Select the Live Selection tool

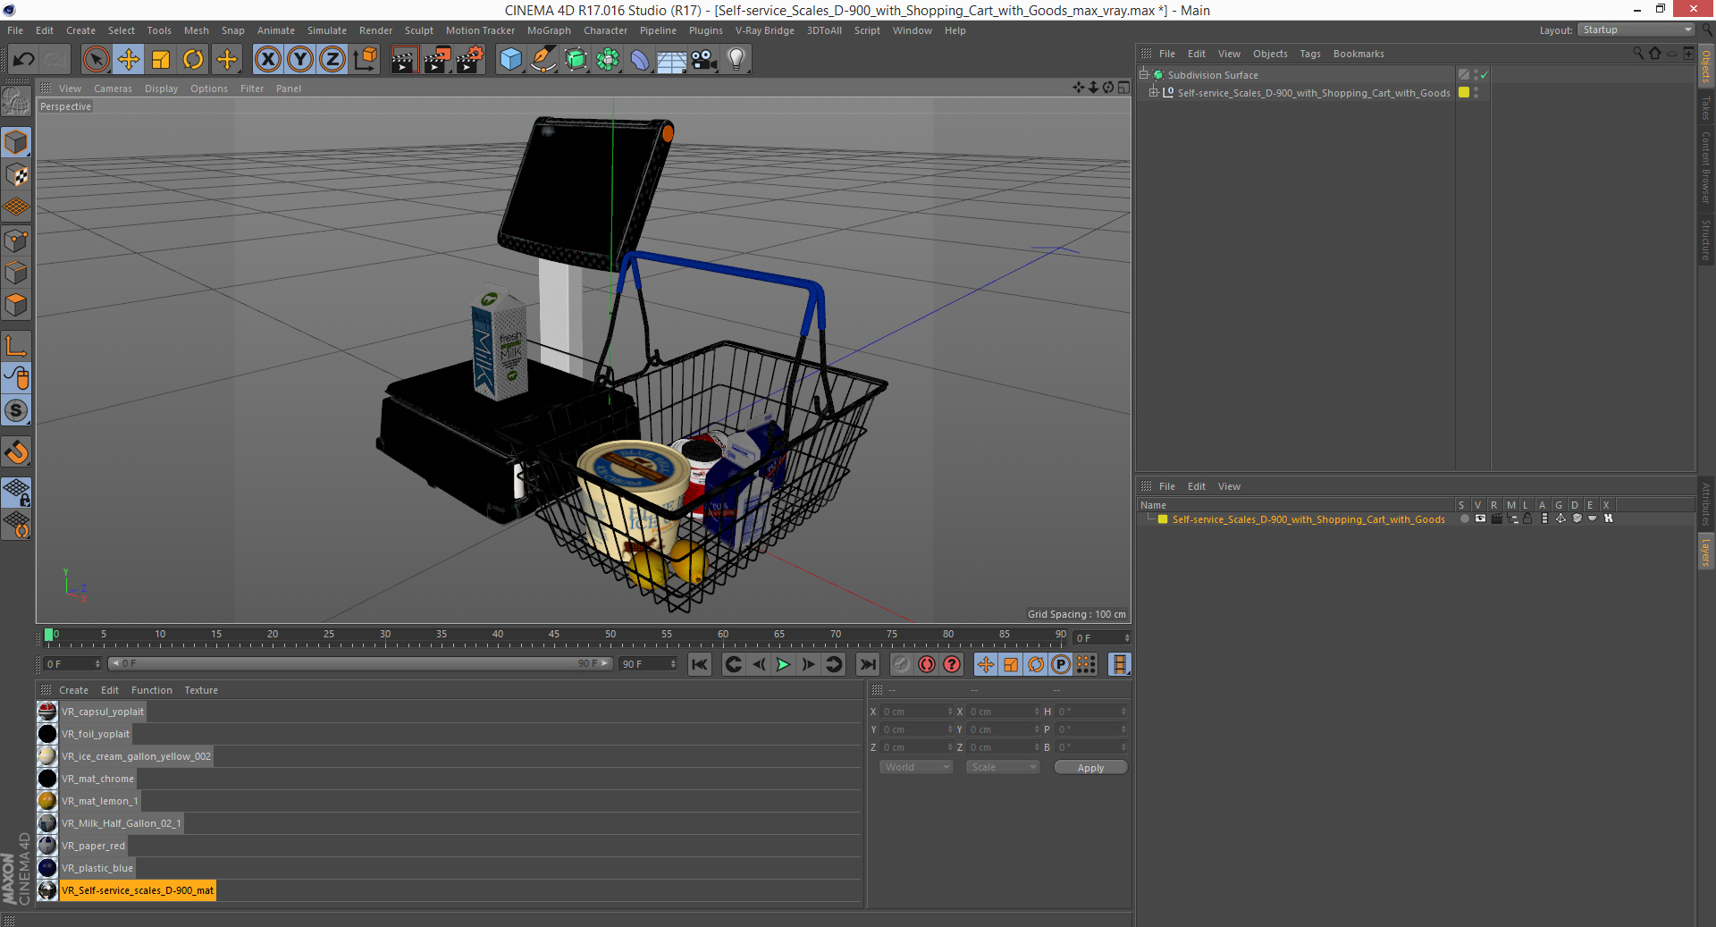tap(96, 60)
